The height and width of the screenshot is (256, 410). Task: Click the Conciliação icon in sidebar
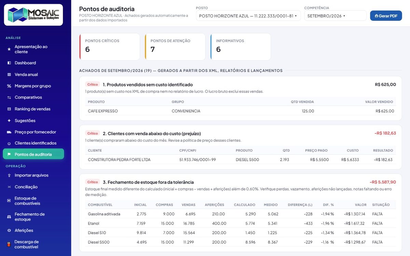[x=9, y=187]
